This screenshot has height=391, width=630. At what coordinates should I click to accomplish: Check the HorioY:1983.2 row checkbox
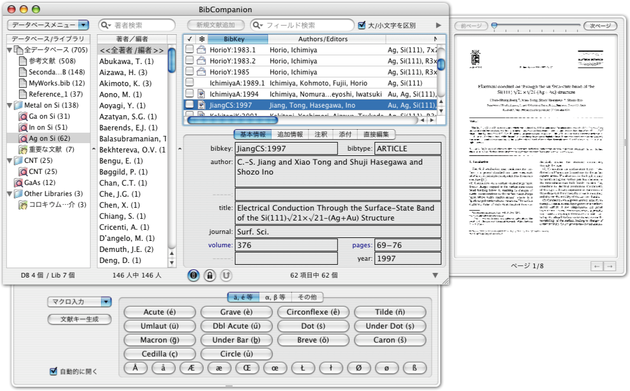(x=190, y=61)
